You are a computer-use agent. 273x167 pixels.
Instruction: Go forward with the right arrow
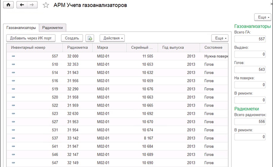coord(32,5)
